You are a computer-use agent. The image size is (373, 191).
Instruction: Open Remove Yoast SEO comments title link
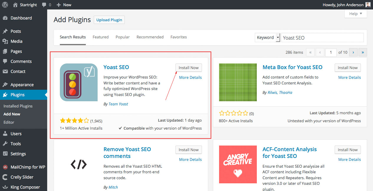click(x=127, y=153)
